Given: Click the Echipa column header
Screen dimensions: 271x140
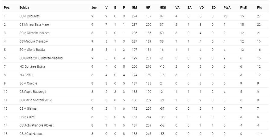Looking at the screenshot, I should point(24,8).
